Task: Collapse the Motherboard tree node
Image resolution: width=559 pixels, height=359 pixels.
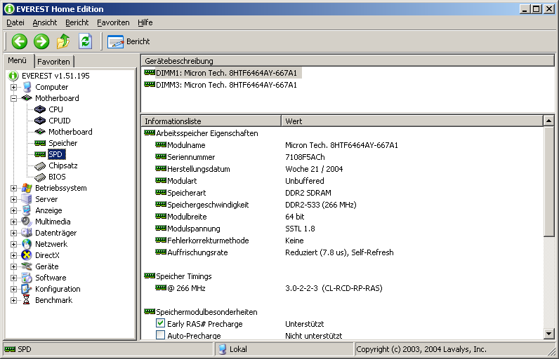Action: [x=13, y=98]
